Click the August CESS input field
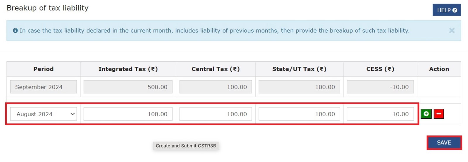The width and height of the screenshot is (468, 162). (x=380, y=114)
